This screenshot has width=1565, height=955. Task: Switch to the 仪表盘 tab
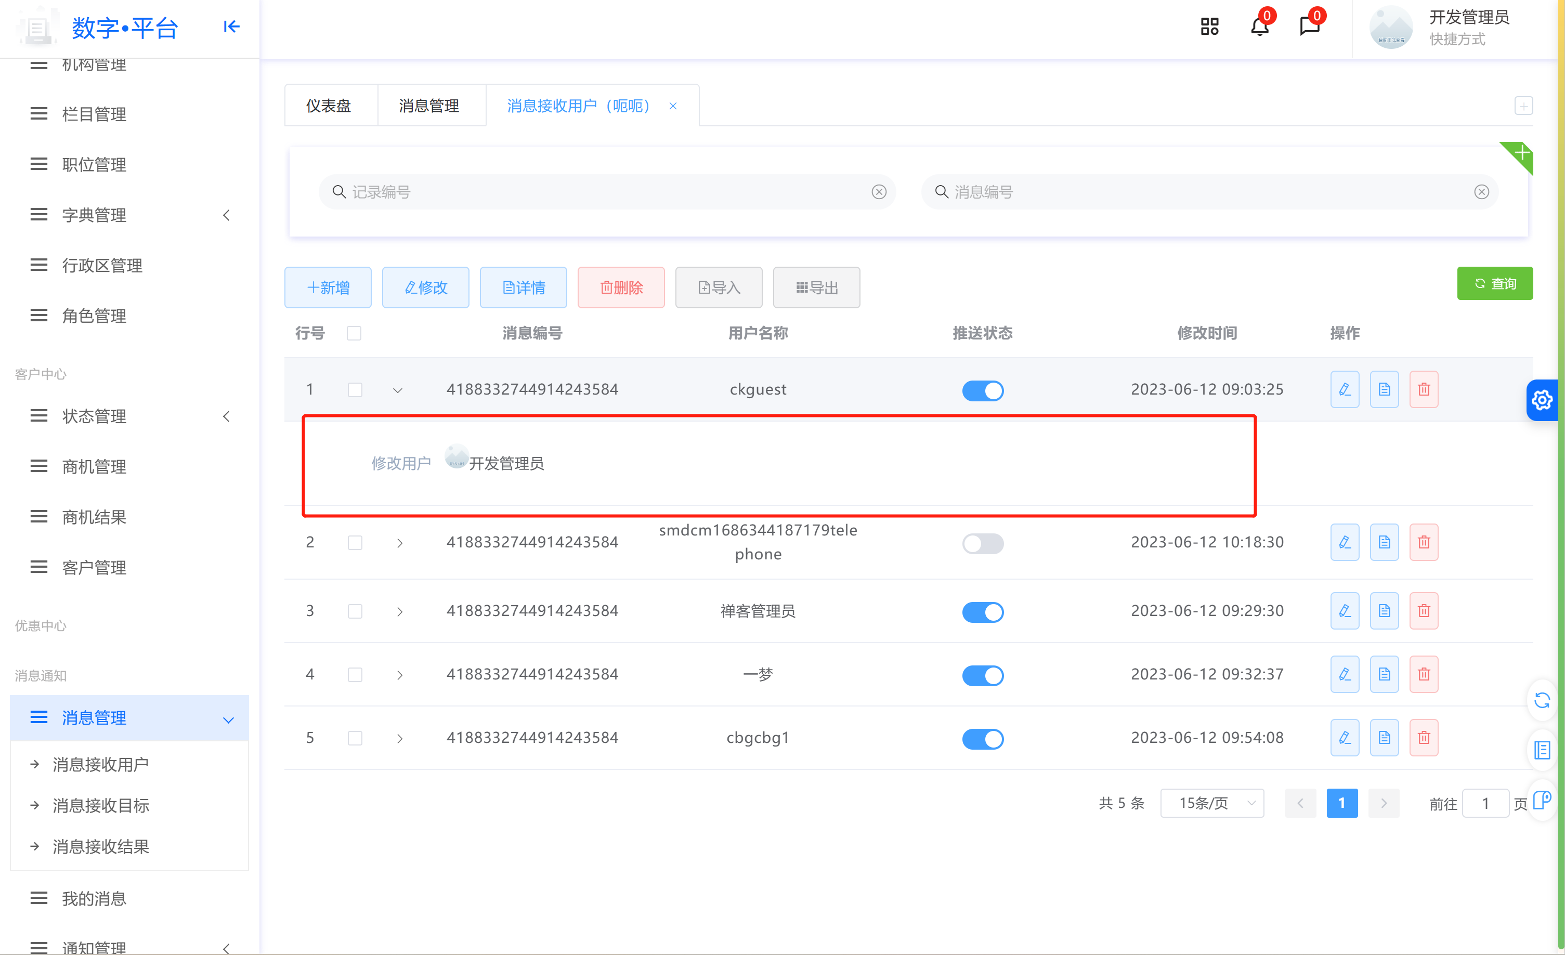[329, 106]
